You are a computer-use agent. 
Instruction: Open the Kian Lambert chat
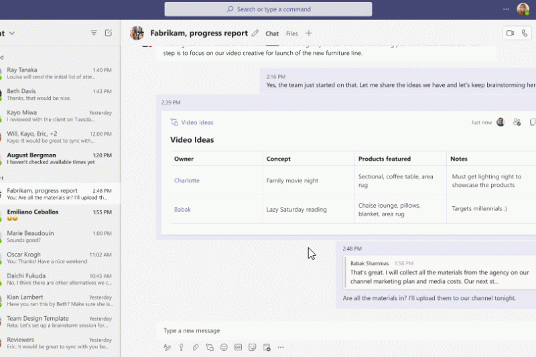tap(60, 300)
